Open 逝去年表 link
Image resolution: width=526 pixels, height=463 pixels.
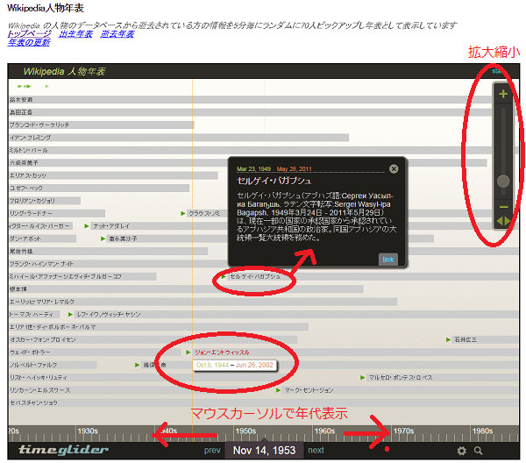117,33
